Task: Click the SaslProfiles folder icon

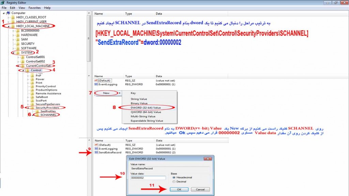Action: (37, 111)
